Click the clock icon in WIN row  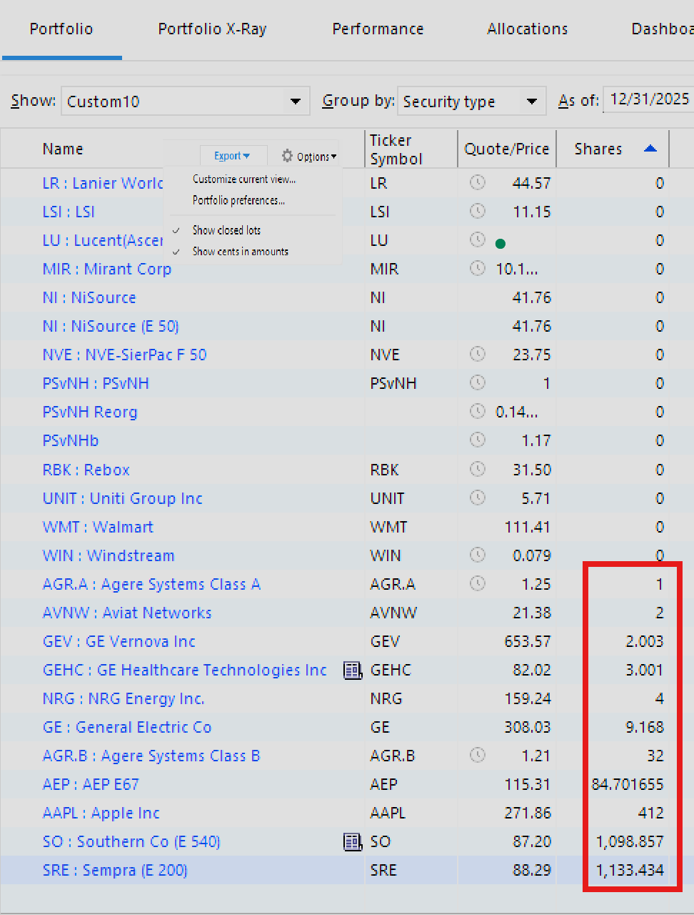(477, 555)
